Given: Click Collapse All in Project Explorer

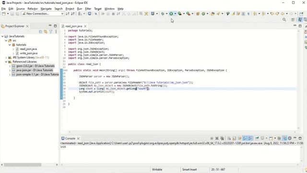Looking at the screenshot, I should tap(40, 32).
